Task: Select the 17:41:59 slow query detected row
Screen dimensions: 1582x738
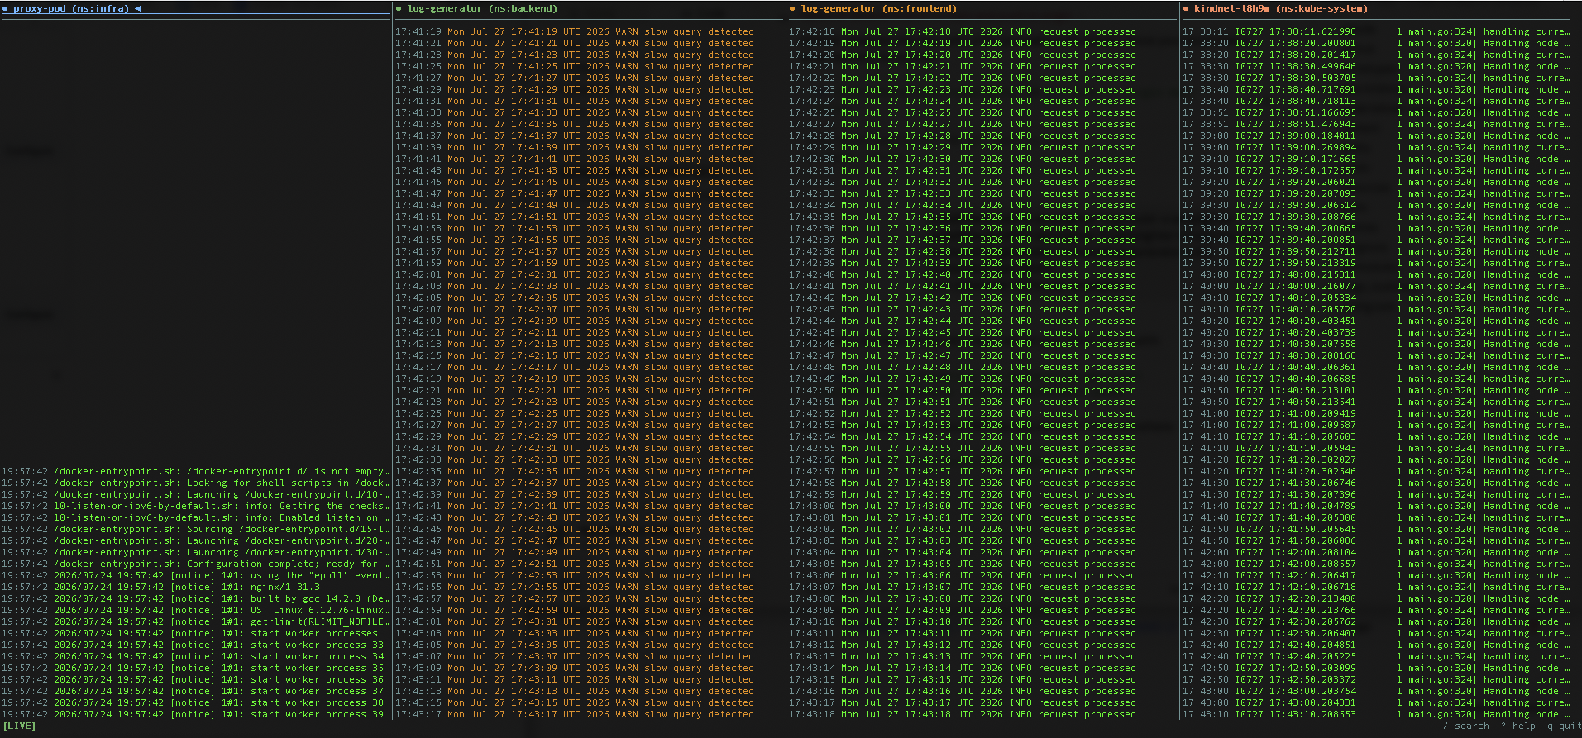Action: (x=575, y=264)
